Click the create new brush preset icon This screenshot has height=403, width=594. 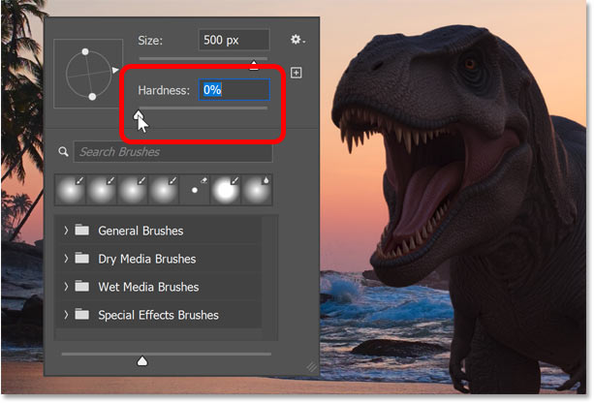(x=297, y=73)
